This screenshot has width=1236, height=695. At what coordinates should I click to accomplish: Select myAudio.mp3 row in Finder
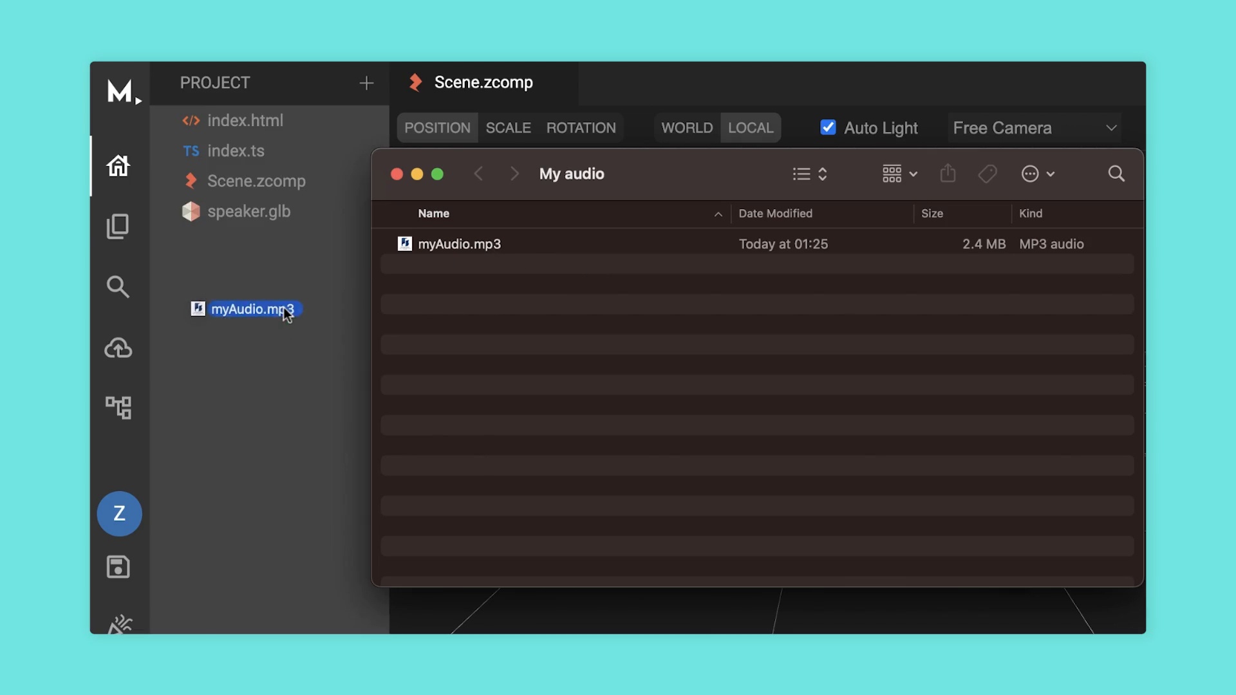click(x=757, y=244)
